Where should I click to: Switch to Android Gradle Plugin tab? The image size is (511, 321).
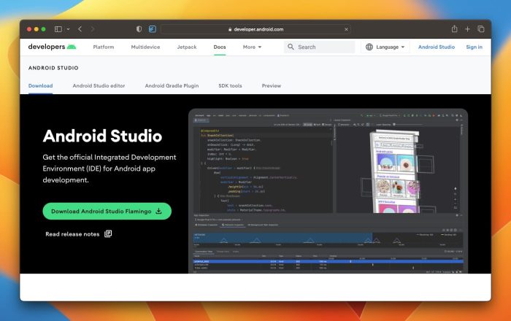(172, 85)
